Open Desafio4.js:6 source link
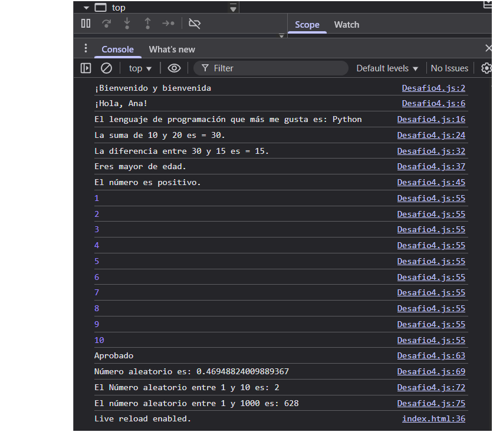The height and width of the screenshot is (432, 493). (433, 104)
